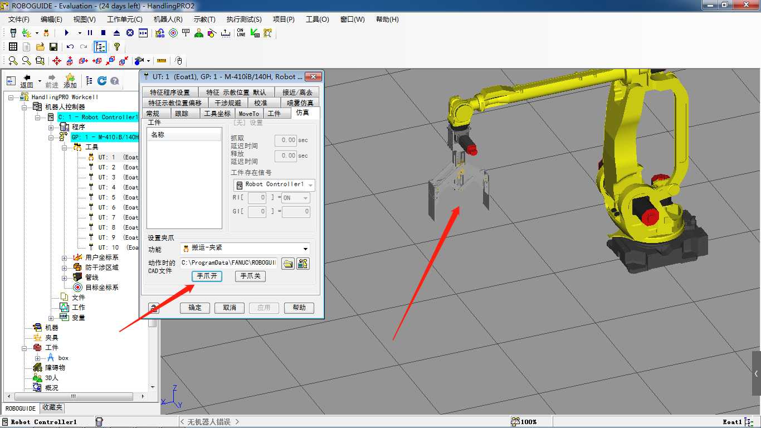Open the teach pendant icon in toolbar

(13, 33)
